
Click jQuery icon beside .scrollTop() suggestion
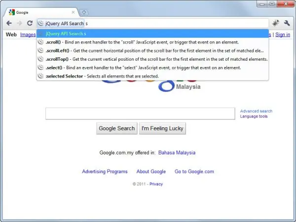click(x=40, y=59)
